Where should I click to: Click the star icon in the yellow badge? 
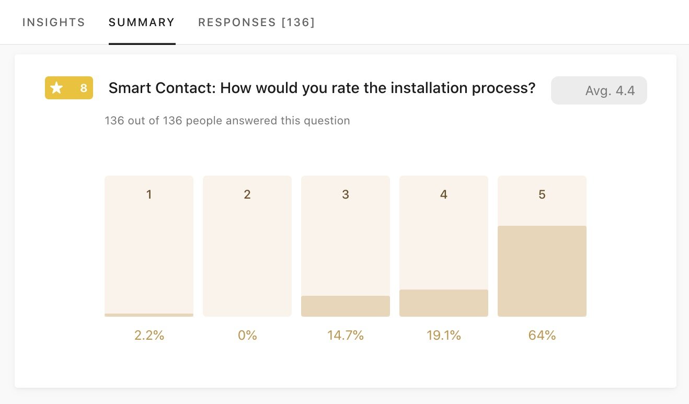point(56,88)
